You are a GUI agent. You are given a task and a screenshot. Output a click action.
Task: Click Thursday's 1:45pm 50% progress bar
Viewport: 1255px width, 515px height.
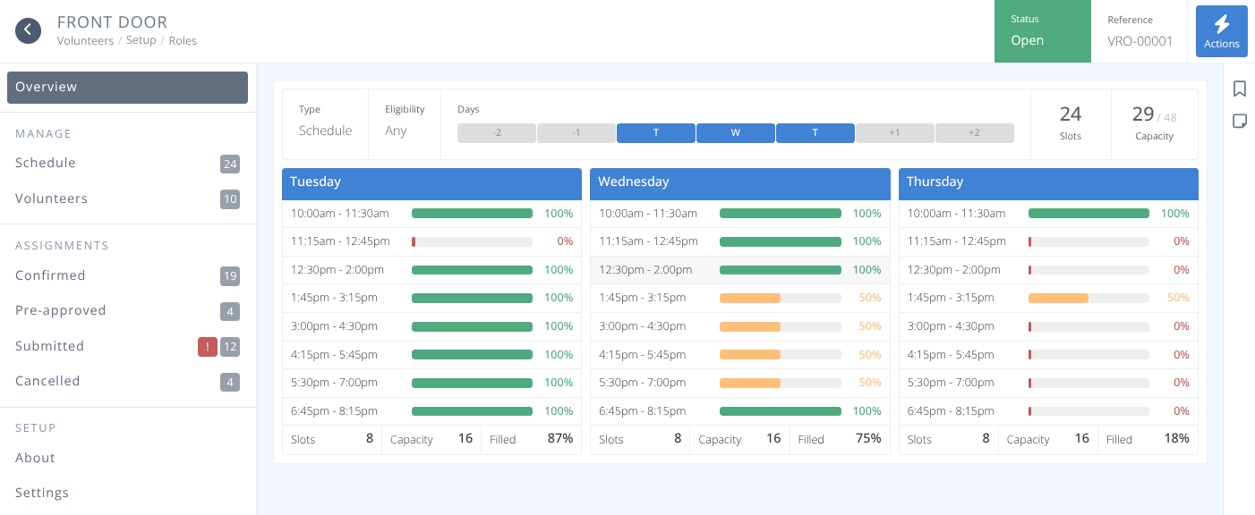point(1088,297)
